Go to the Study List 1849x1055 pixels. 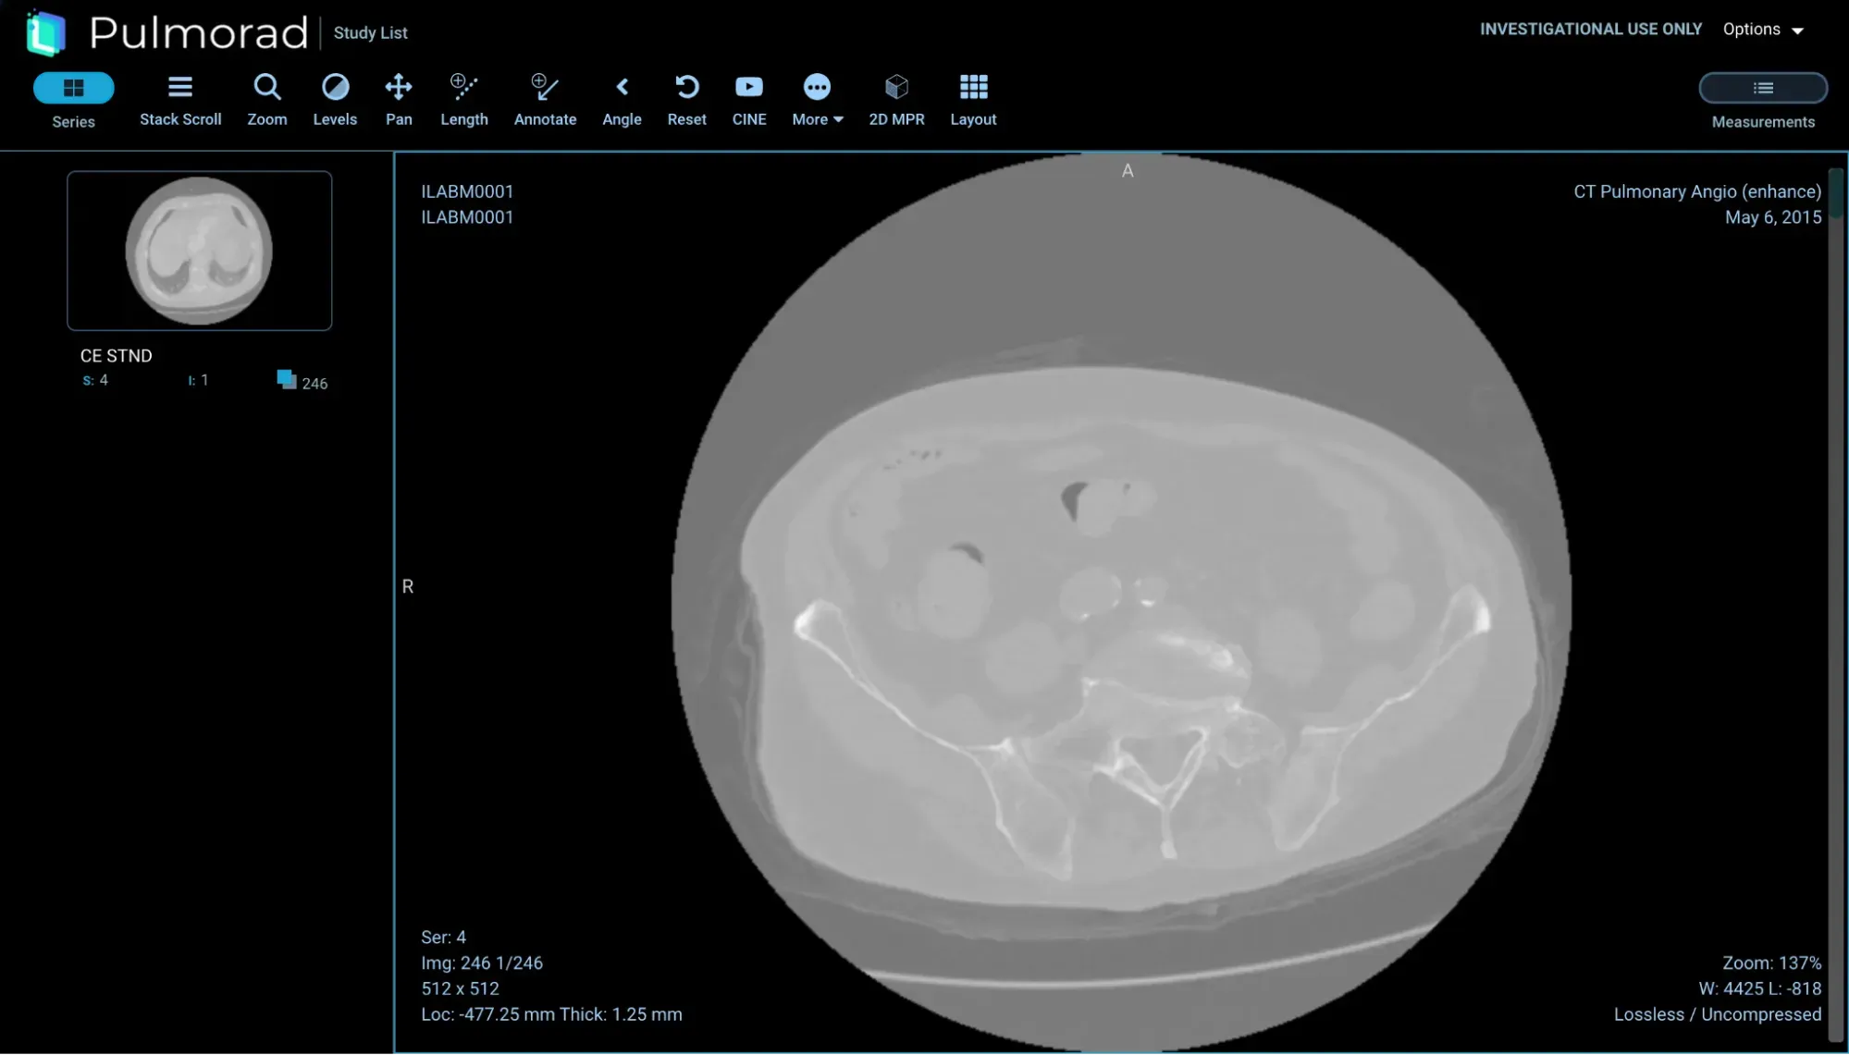370,33
